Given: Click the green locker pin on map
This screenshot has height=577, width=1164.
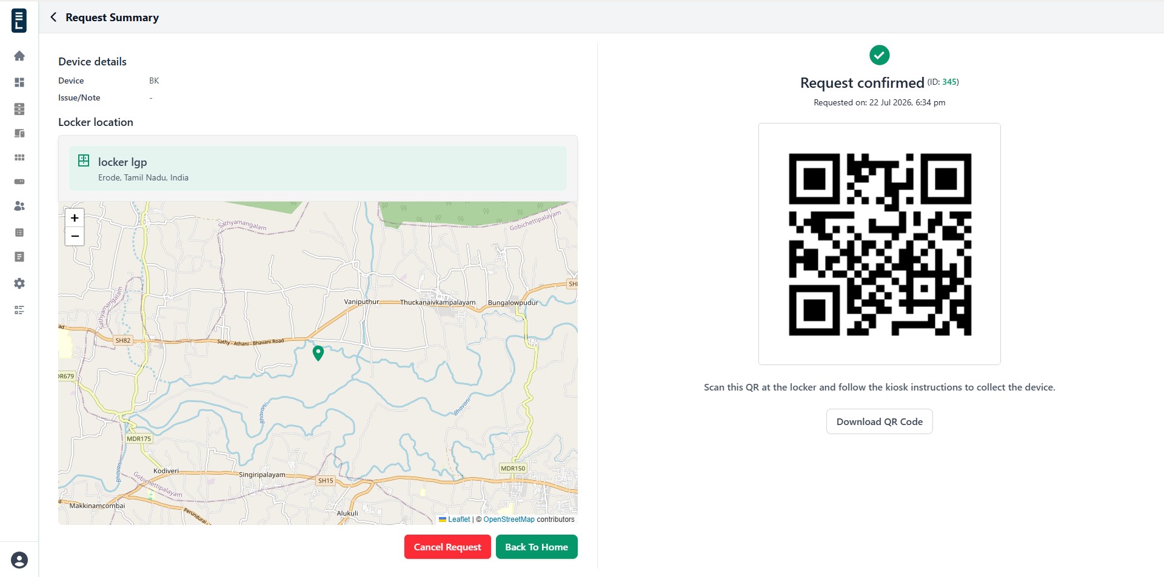Looking at the screenshot, I should pyautogui.click(x=318, y=353).
